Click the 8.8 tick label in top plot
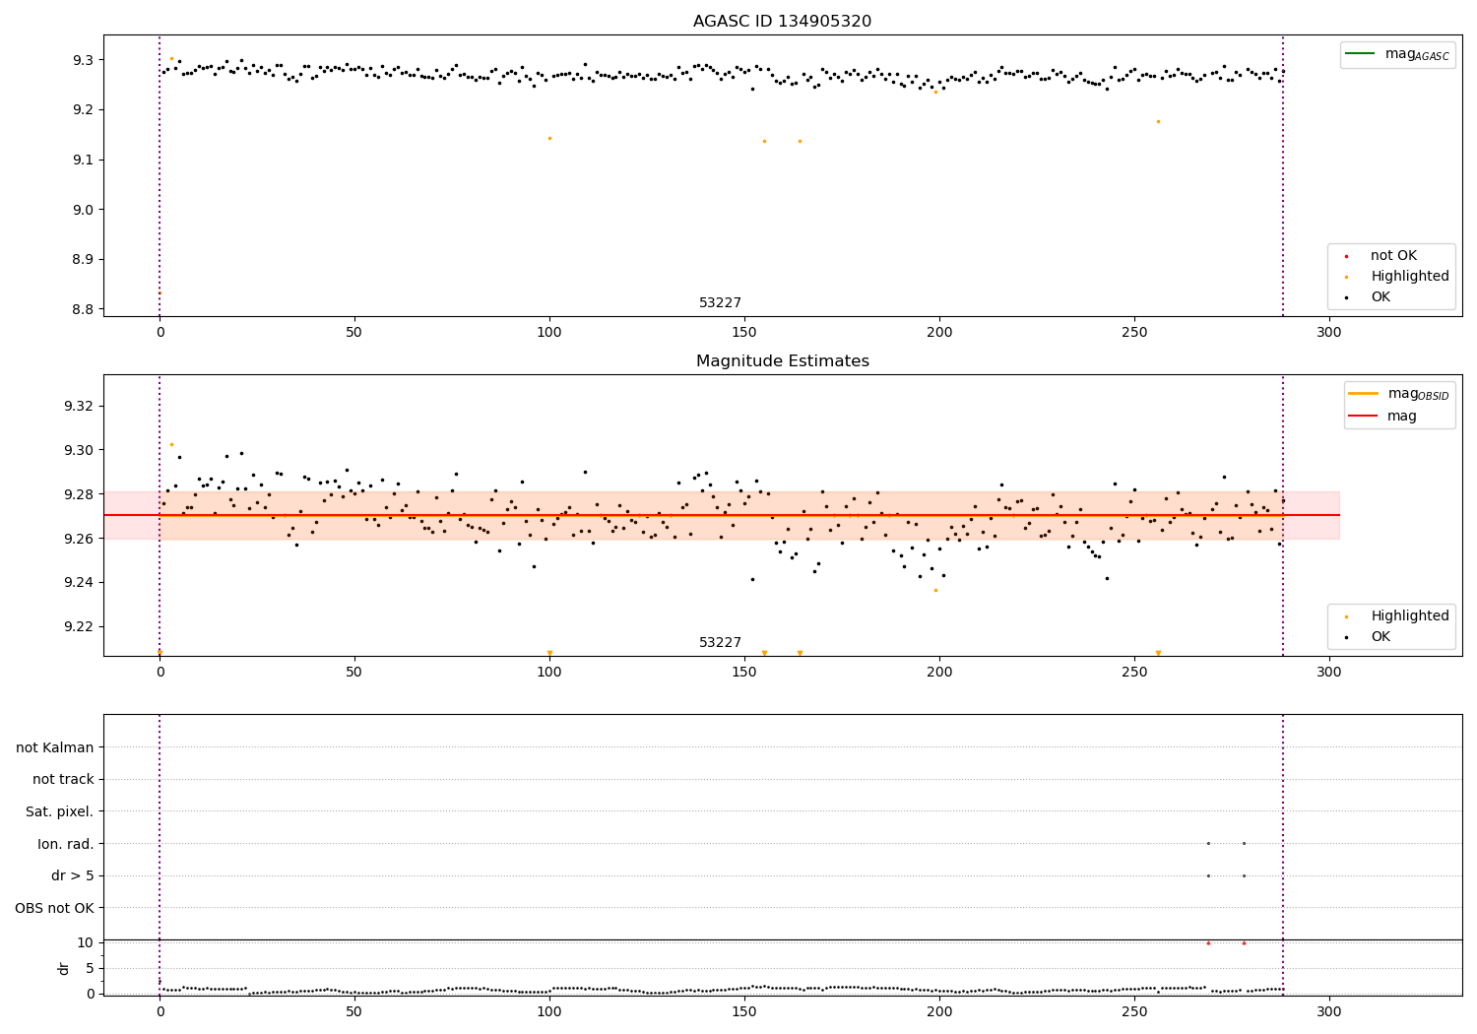The image size is (1477, 1034). click(x=84, y=309)
